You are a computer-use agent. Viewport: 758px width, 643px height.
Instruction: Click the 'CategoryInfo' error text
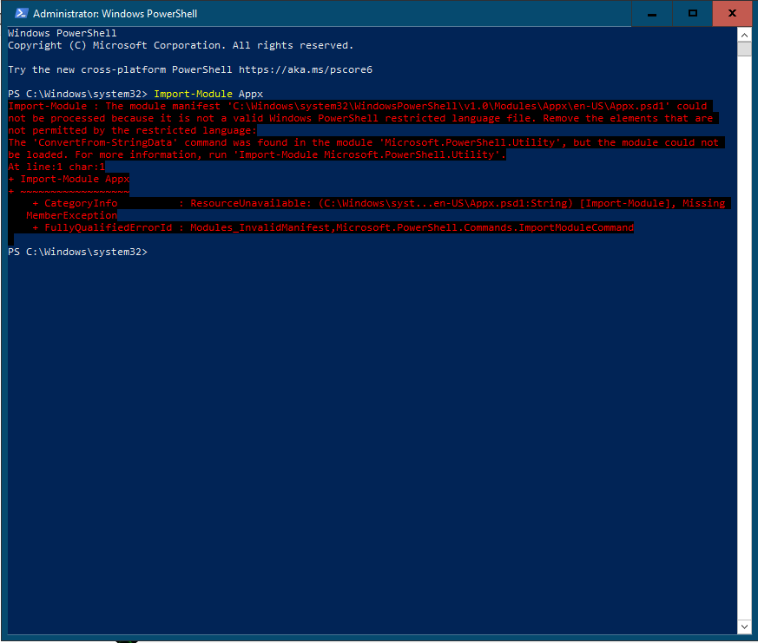[x=81, y=203]
